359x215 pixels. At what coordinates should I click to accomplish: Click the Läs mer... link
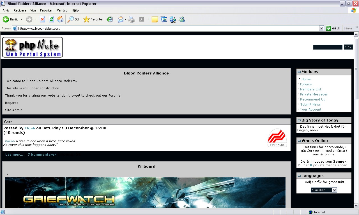[x=14, y=155]
